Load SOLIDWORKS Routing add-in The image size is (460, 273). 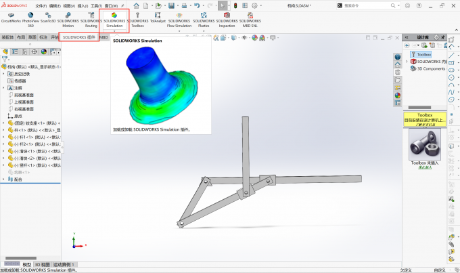91,20
